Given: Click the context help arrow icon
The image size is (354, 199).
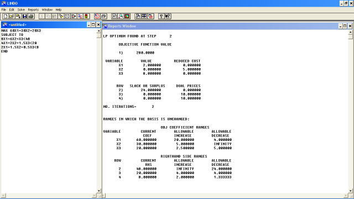Looking at the screenshot, I should tap(168, 16).
